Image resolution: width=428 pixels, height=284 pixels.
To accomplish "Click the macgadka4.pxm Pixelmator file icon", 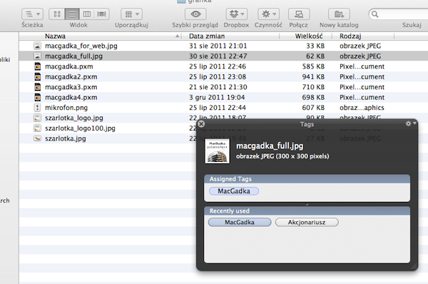I will [x=37, y=98].
